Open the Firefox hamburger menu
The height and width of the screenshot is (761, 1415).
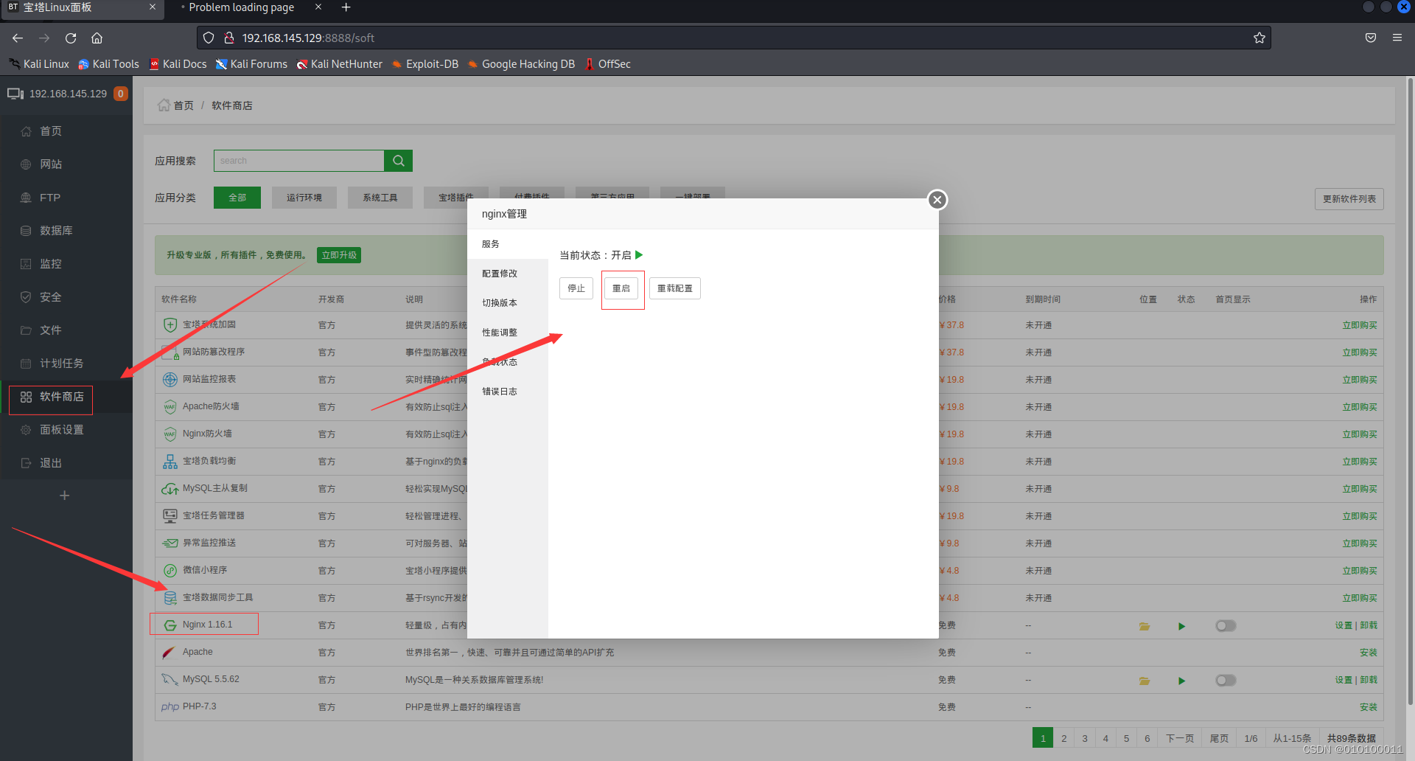pyautogui.click(x=1397, y=38)
